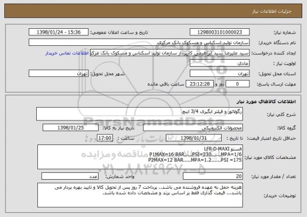Click the remaining days field showing 0

[237, 84]
